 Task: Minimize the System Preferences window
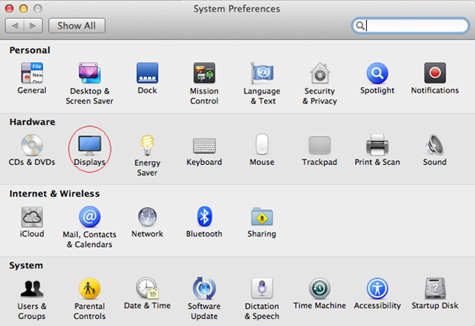pyautogui.click(x=23, y=9)
